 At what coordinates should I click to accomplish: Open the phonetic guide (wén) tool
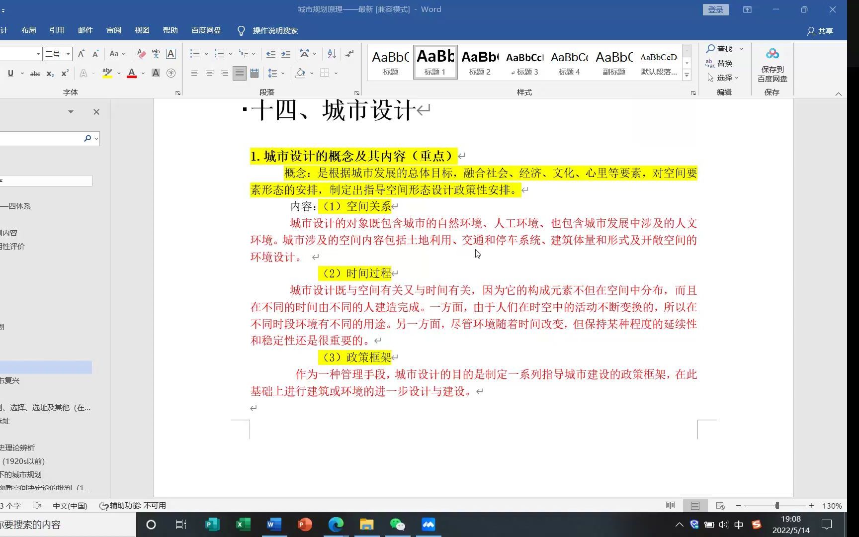click(156, 54)
